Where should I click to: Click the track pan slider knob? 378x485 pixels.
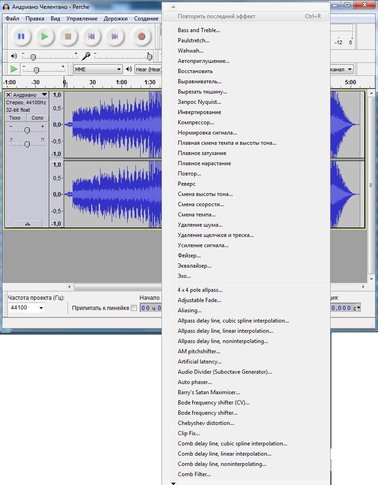coord(27,144)
